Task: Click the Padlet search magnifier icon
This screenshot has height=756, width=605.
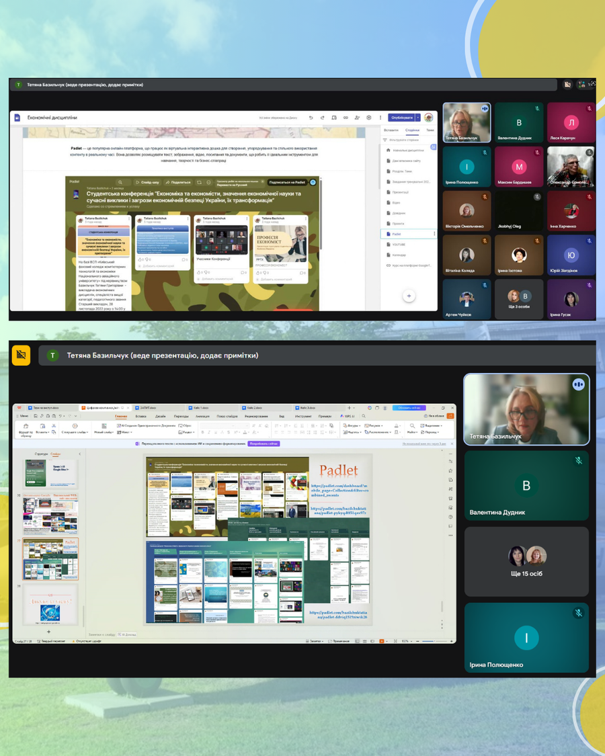Action: 120,182
